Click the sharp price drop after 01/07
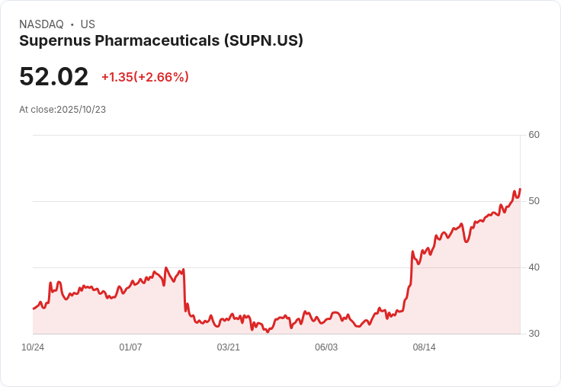Image resolution: width=561 pixels, height=387 pixels. (185, 293)
